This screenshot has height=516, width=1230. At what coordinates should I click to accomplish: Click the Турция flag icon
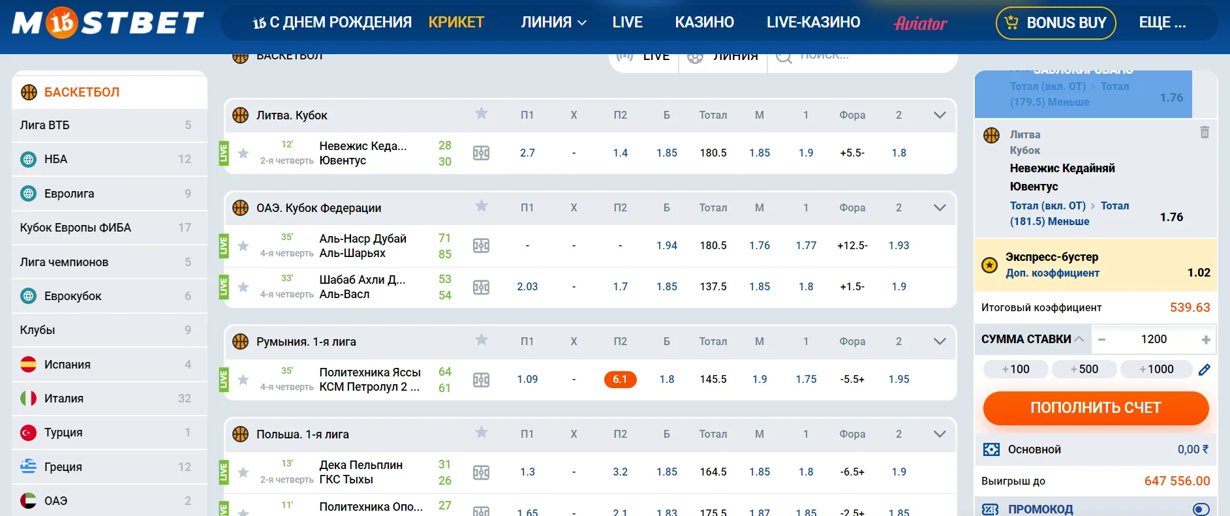29,433
